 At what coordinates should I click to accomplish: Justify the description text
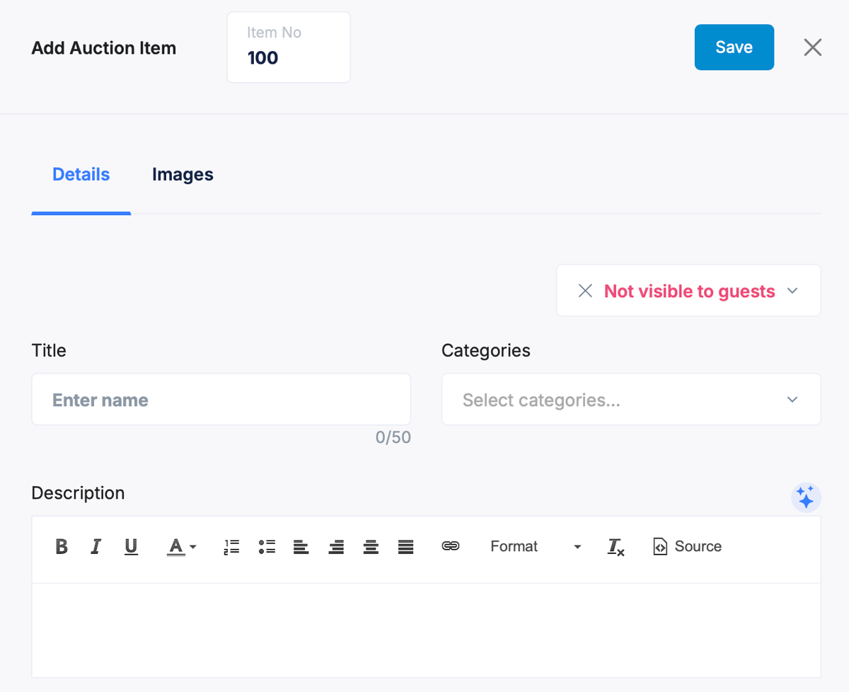click(x=405, y=546)
